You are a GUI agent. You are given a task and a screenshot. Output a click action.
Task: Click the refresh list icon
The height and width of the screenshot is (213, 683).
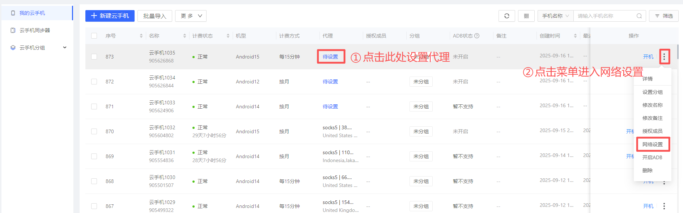tap(506, 16)
